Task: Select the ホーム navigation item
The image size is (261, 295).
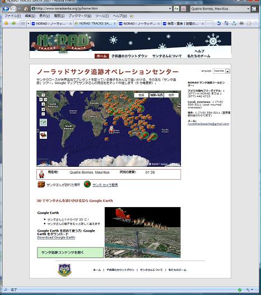Action: (x=102, y=56)
